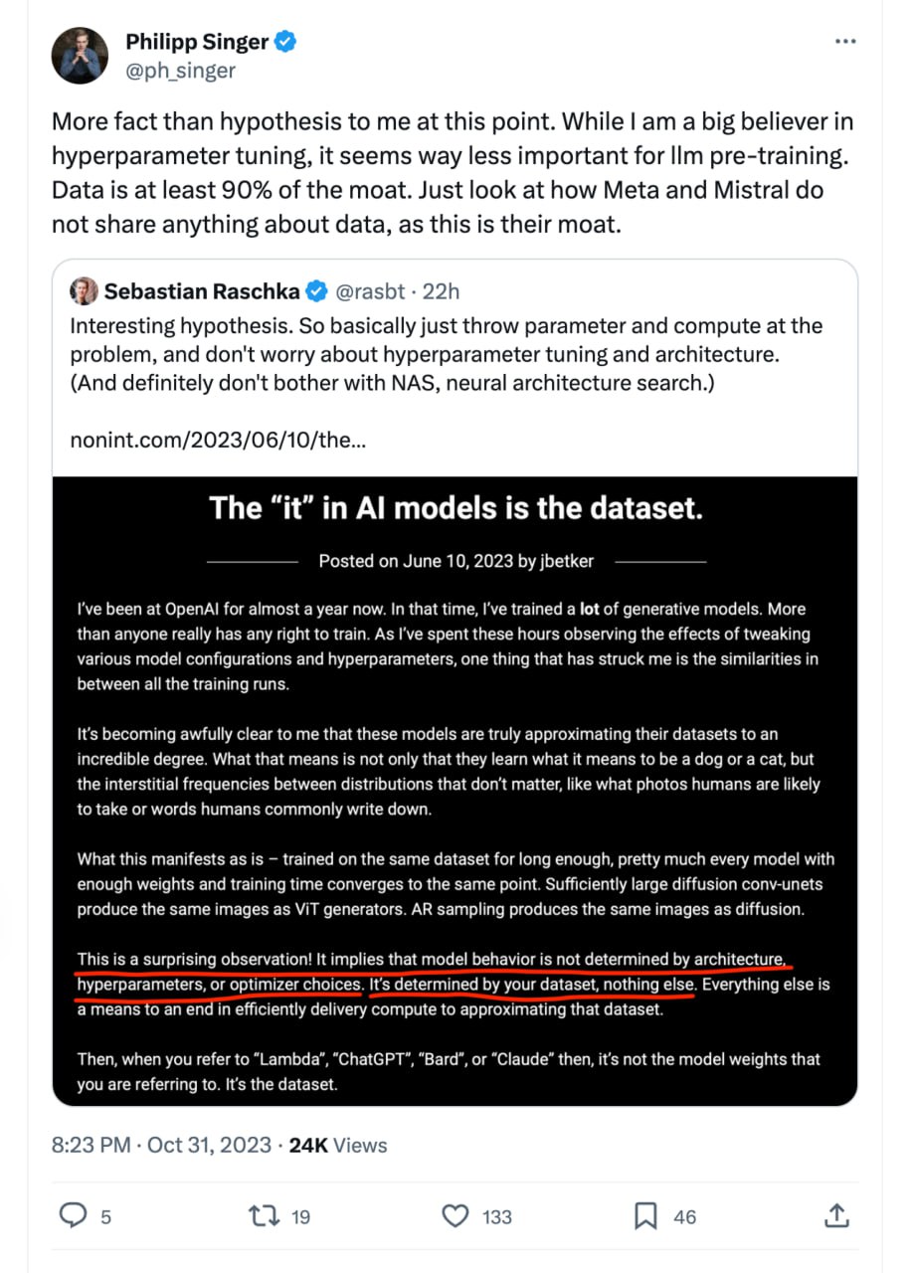Click the 19 reposts count
This screenshot has width=913, height=1273.
tap(300, 1216)
